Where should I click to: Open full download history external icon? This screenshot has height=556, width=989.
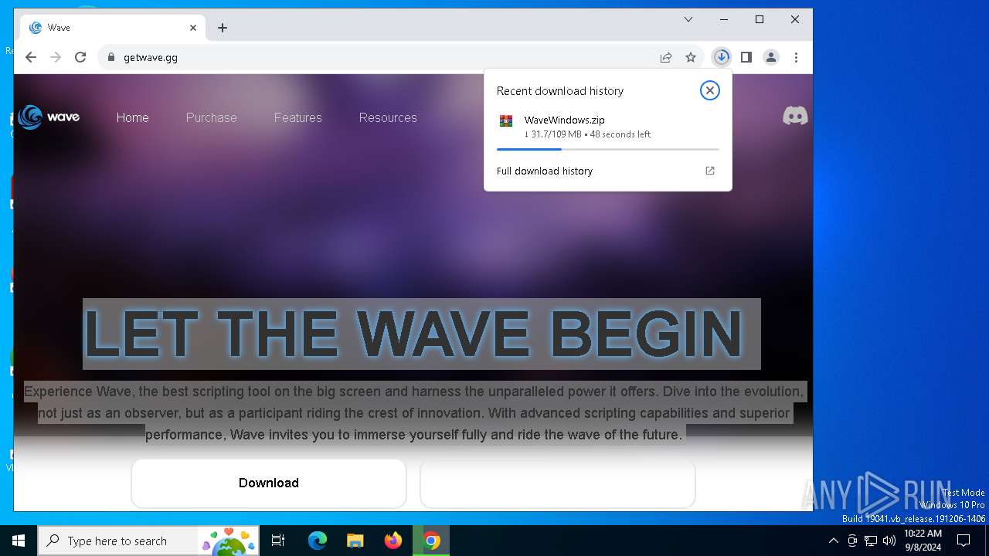710,171
